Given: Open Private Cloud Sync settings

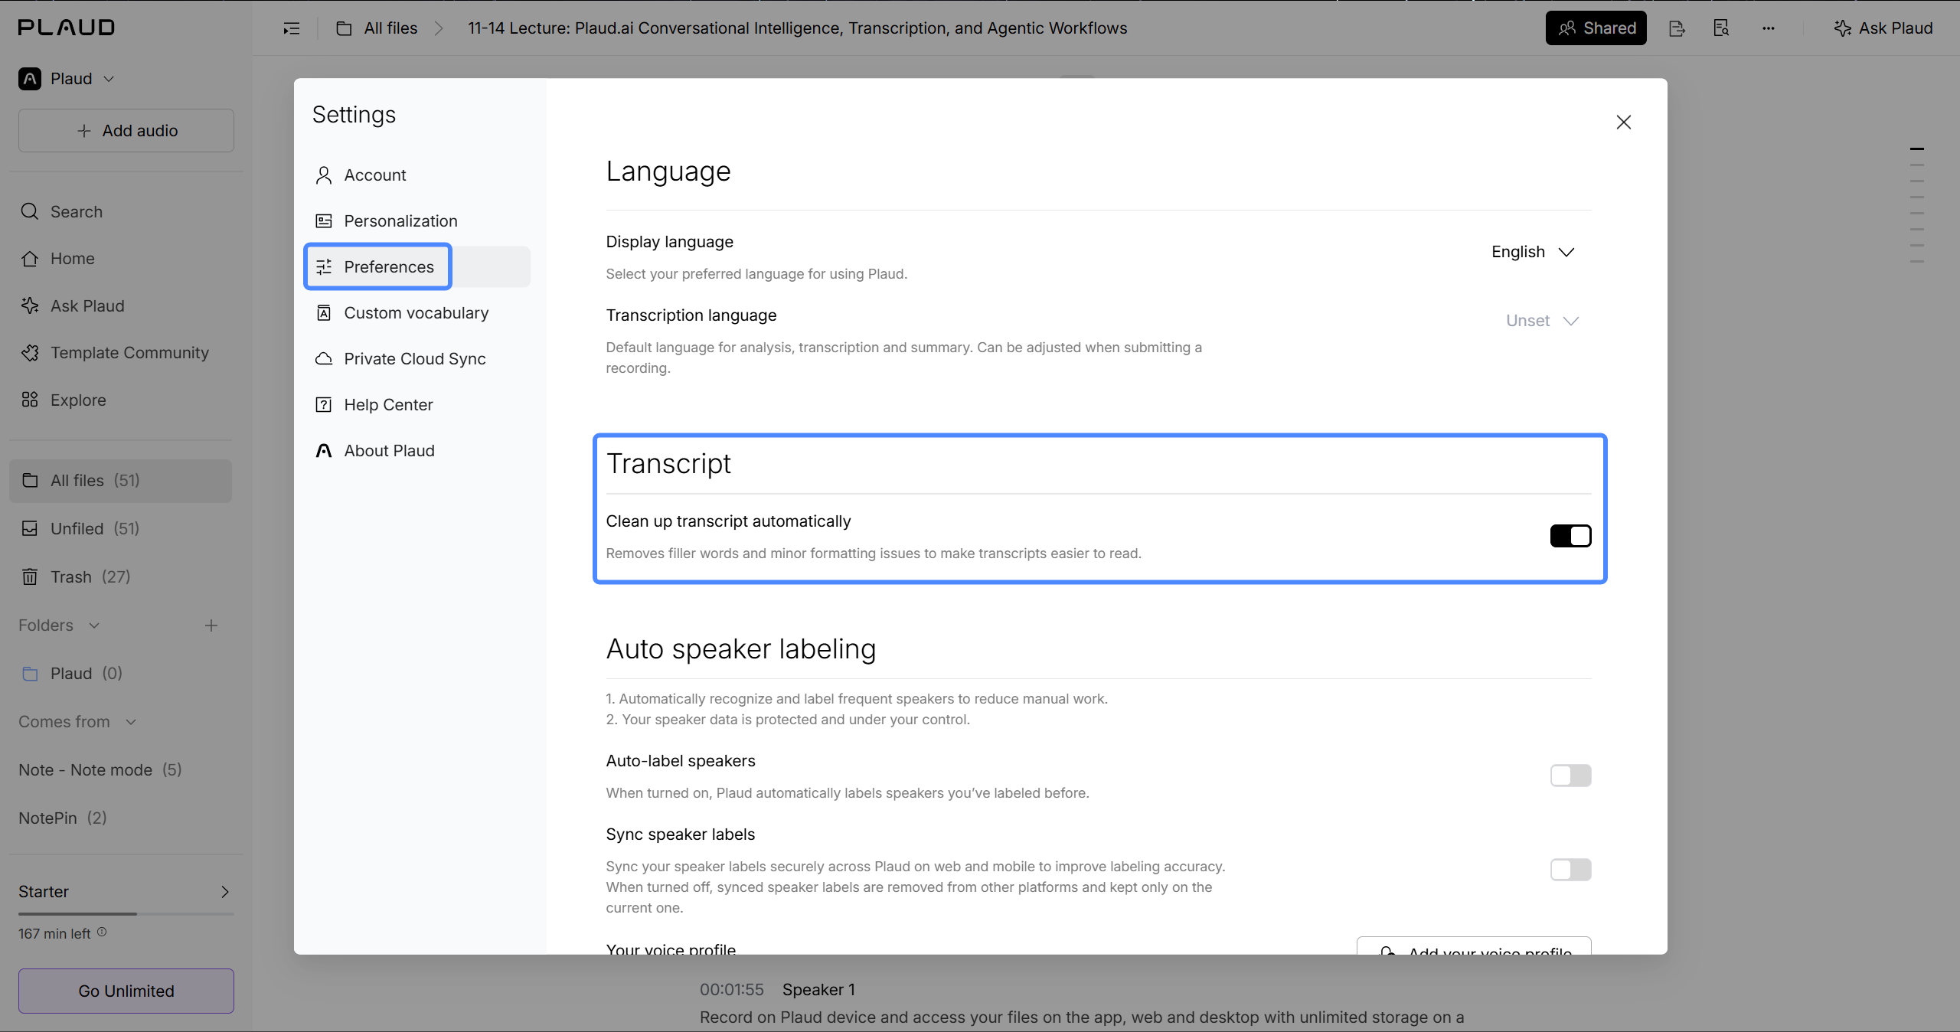Looking at the screenshot, I should [417, 359].
